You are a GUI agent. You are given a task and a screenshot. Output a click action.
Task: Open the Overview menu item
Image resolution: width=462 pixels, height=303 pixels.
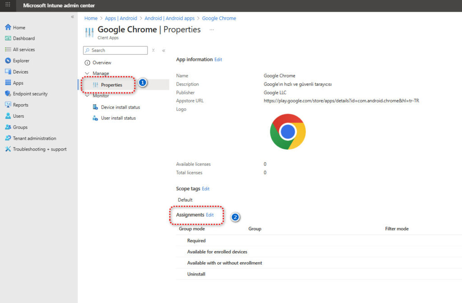pos(102,63)
